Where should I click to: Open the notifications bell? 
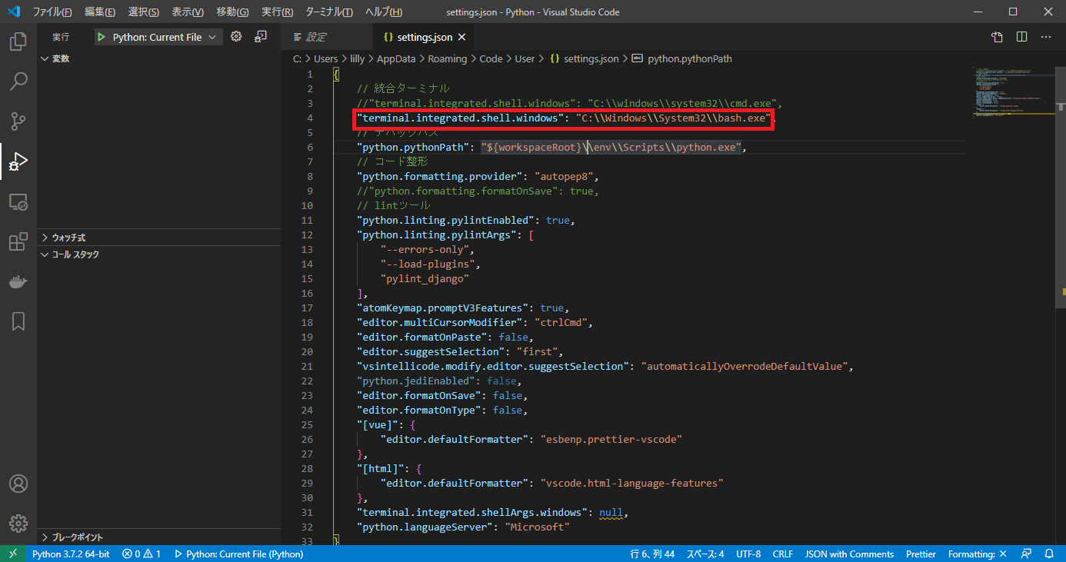(1049, 554)
